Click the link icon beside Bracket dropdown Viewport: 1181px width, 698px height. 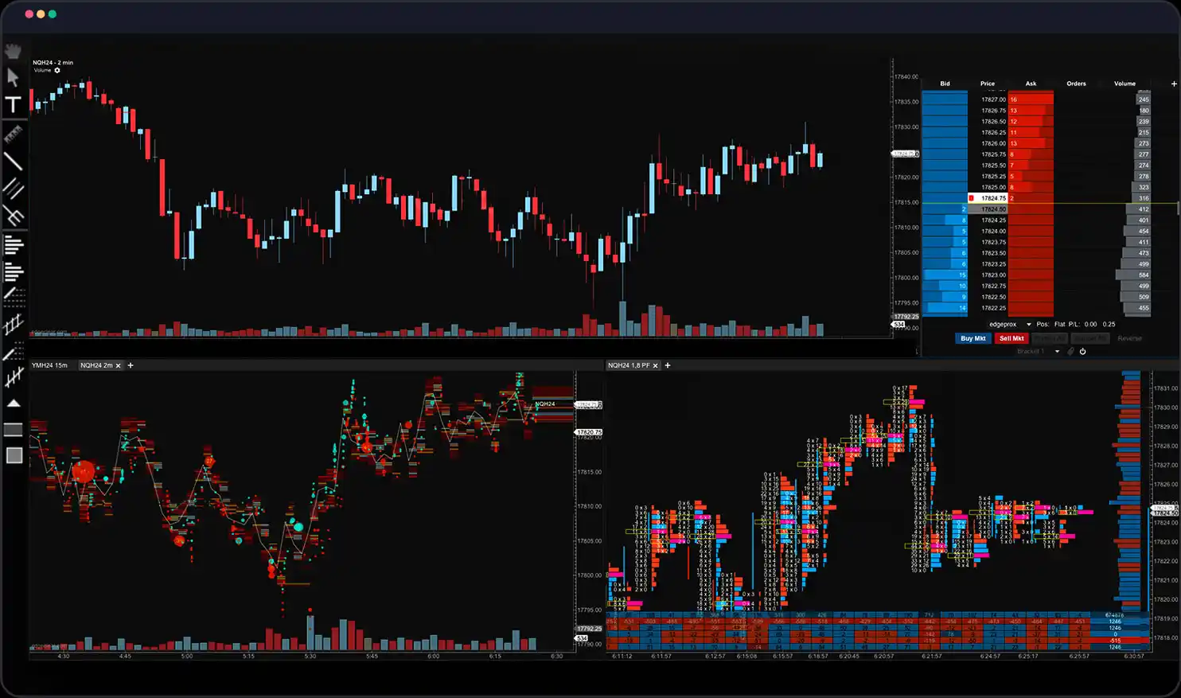(1070, 351)
